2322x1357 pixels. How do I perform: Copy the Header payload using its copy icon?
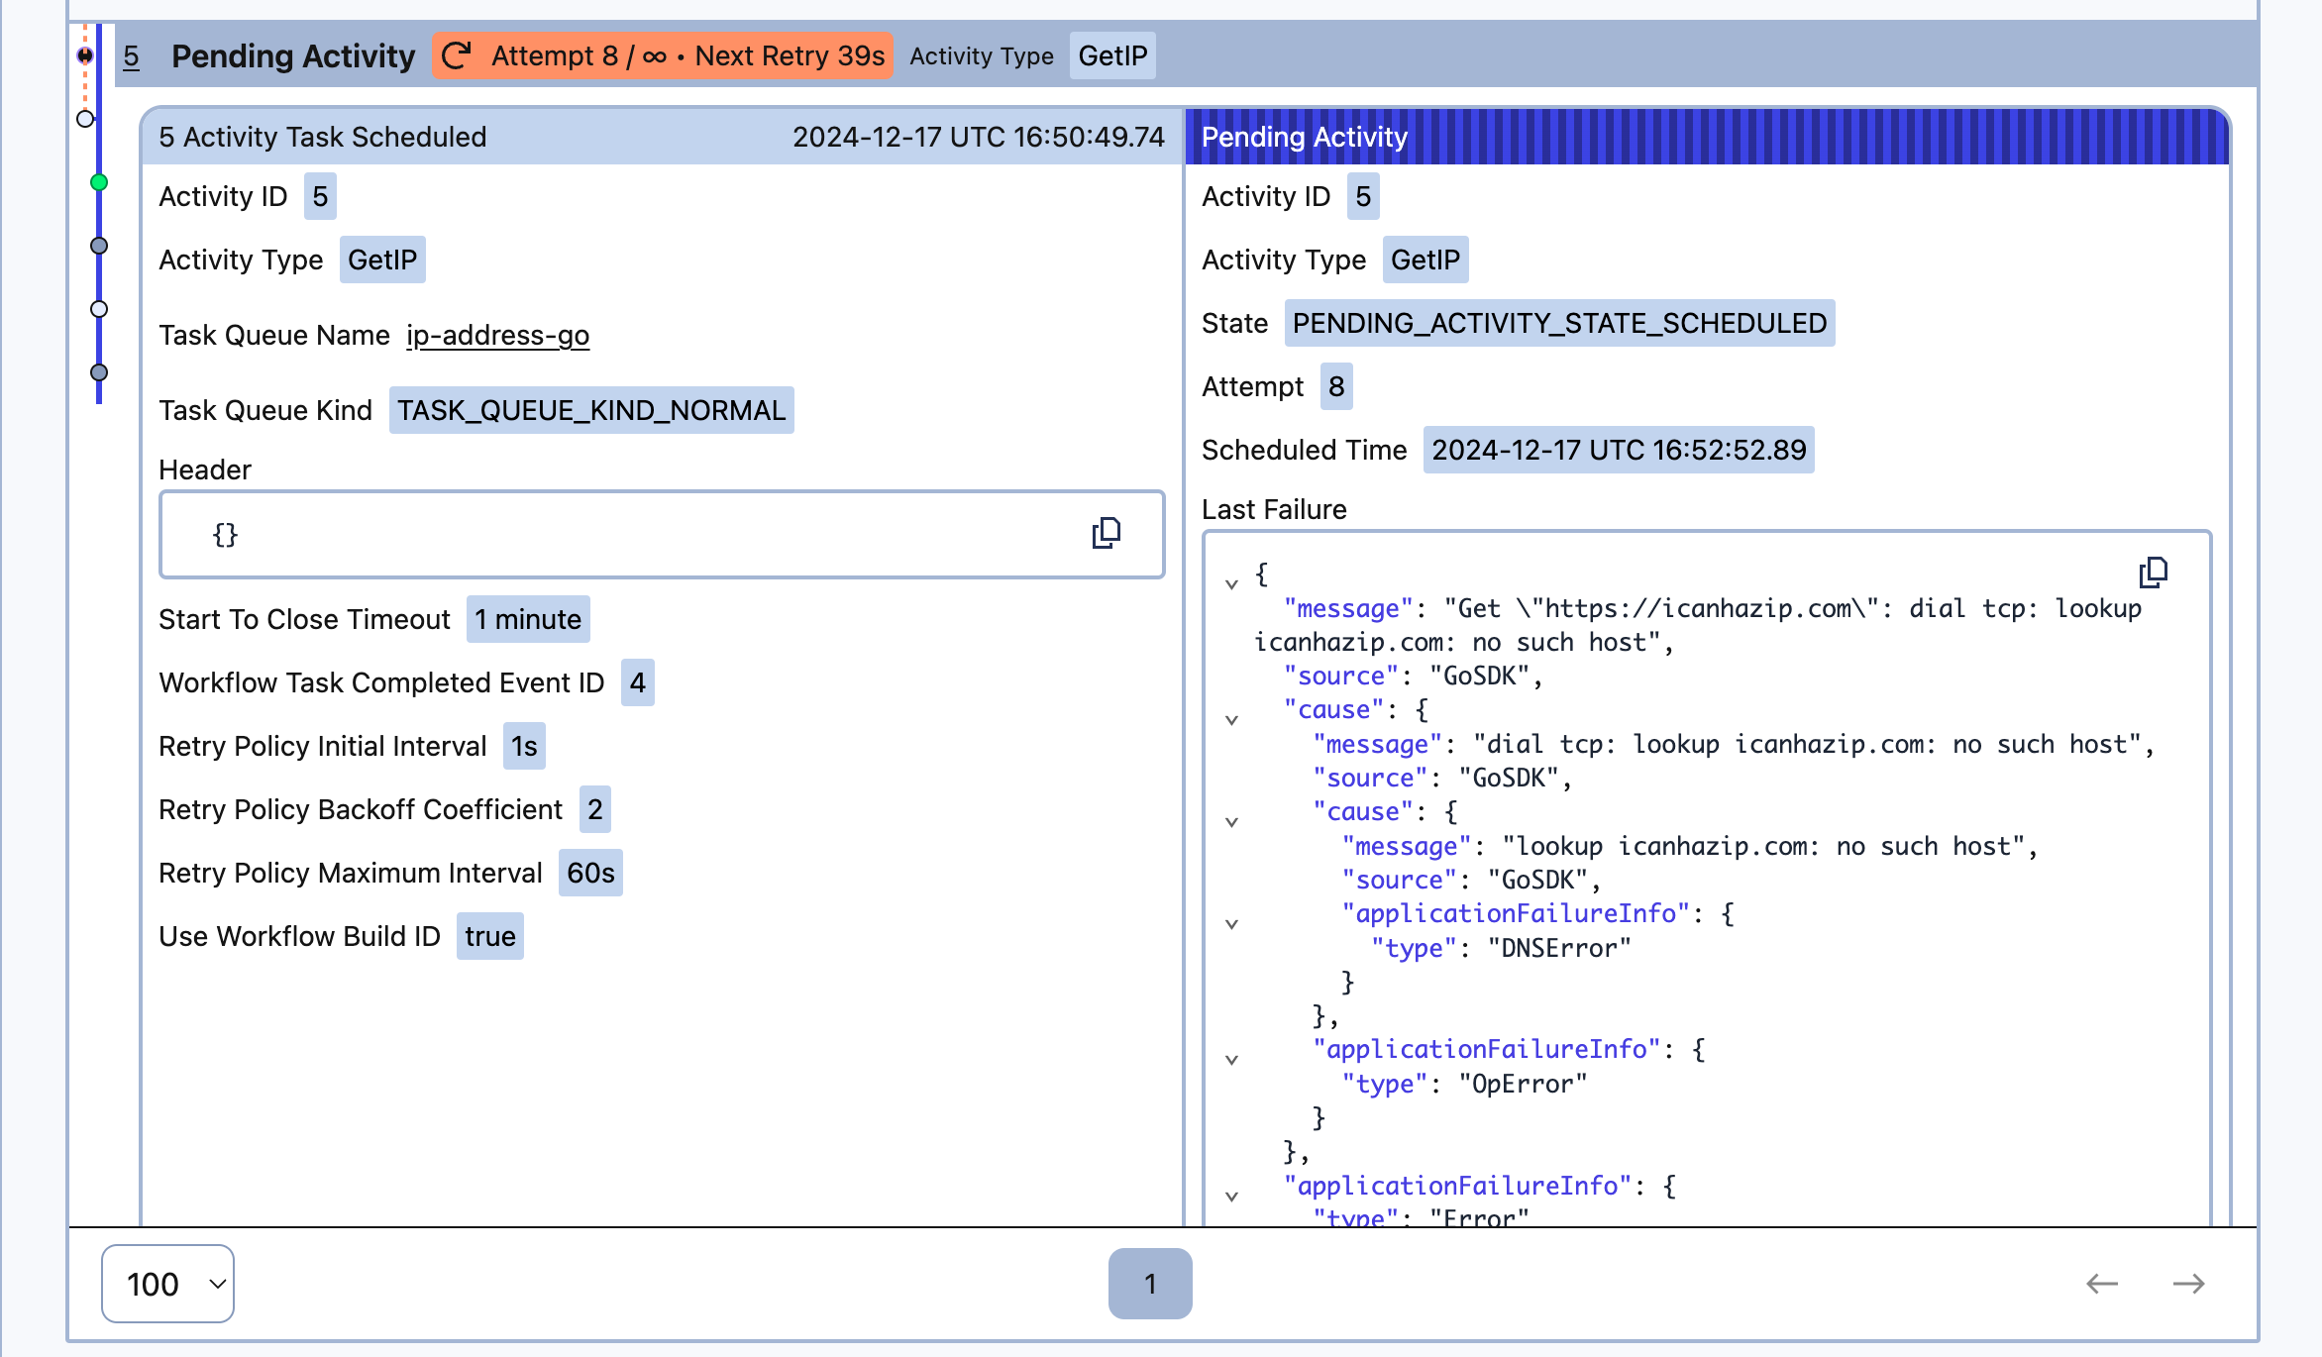(1107, 533)
